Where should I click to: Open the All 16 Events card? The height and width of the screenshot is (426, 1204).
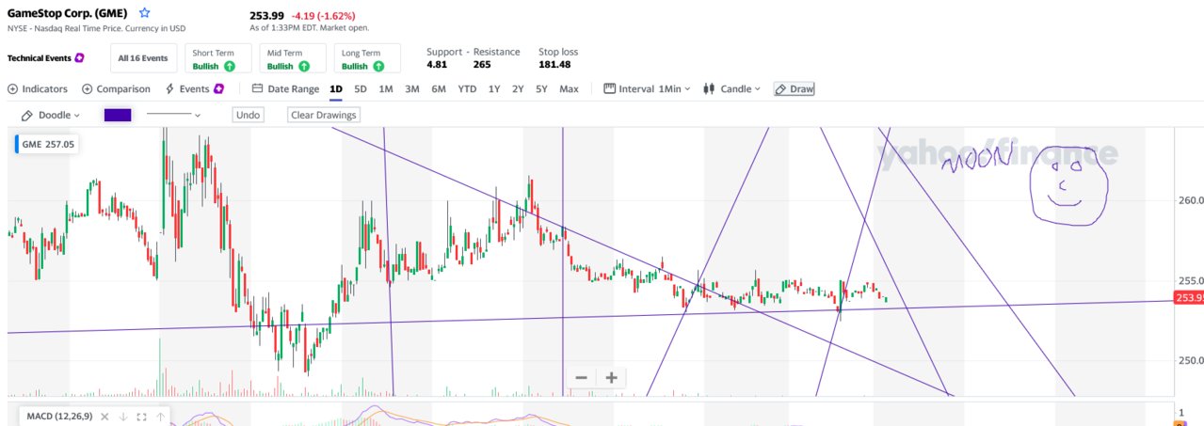point(143,58)
